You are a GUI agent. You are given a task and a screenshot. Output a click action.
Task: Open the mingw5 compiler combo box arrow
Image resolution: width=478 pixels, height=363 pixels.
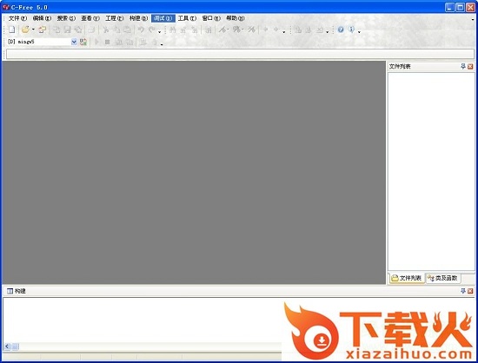point(74,42)
